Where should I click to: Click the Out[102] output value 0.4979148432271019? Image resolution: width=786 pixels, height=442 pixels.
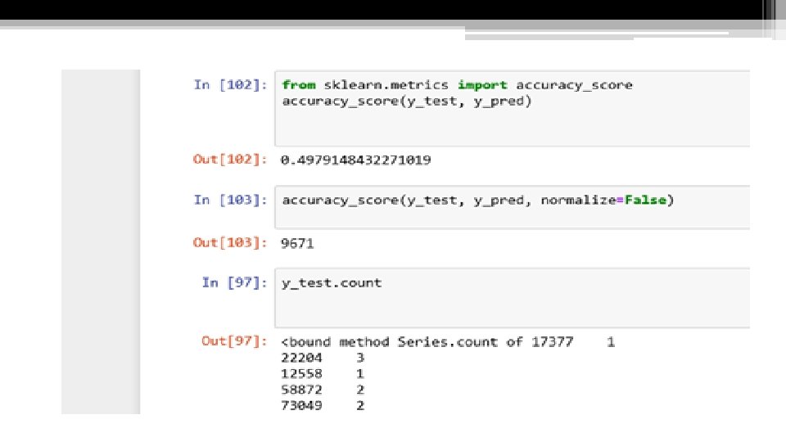[x=356, y=160]
